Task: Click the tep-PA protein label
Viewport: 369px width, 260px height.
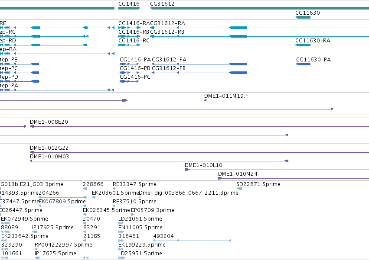Action: [x=9, y=86]
